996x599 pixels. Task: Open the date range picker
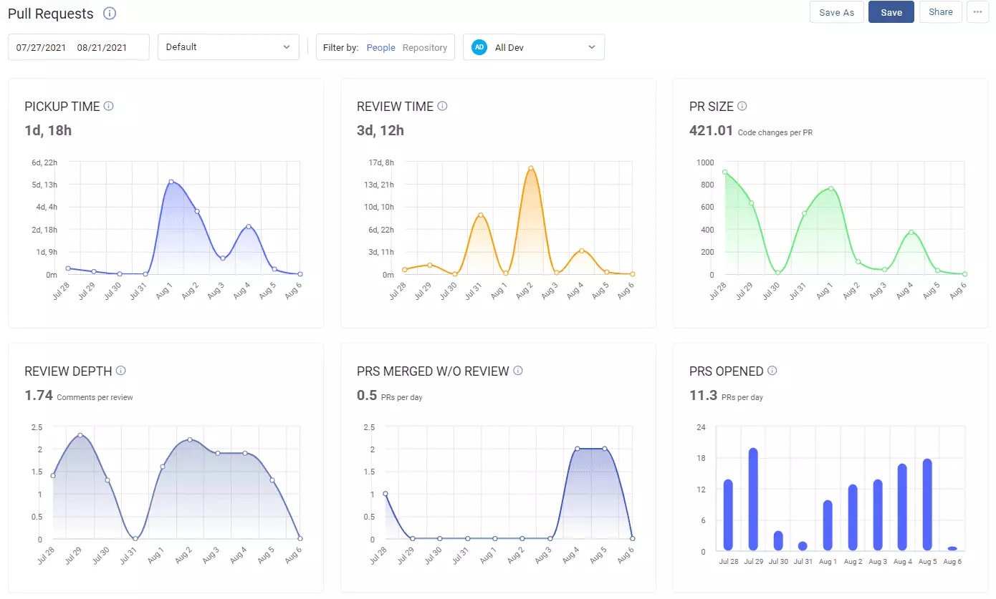click(77, 47)
